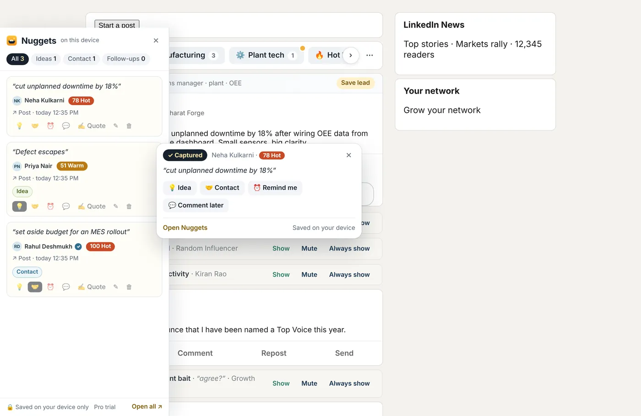This screenshot has width=641, height=416.
Task: Edit the Neha Kulkarni nugget with pencil icon
Action: 116,126
